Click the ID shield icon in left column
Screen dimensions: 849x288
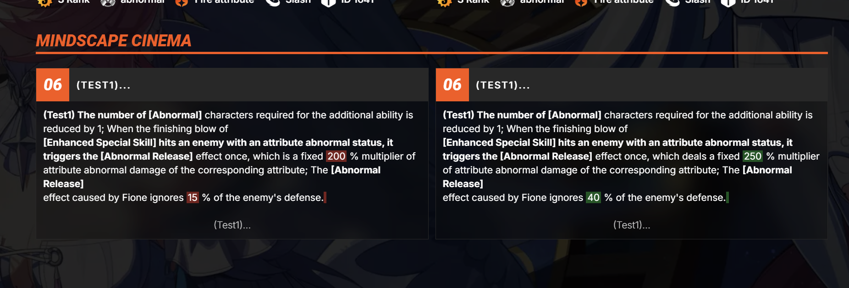pyautogui.click(x=328, y=2)
